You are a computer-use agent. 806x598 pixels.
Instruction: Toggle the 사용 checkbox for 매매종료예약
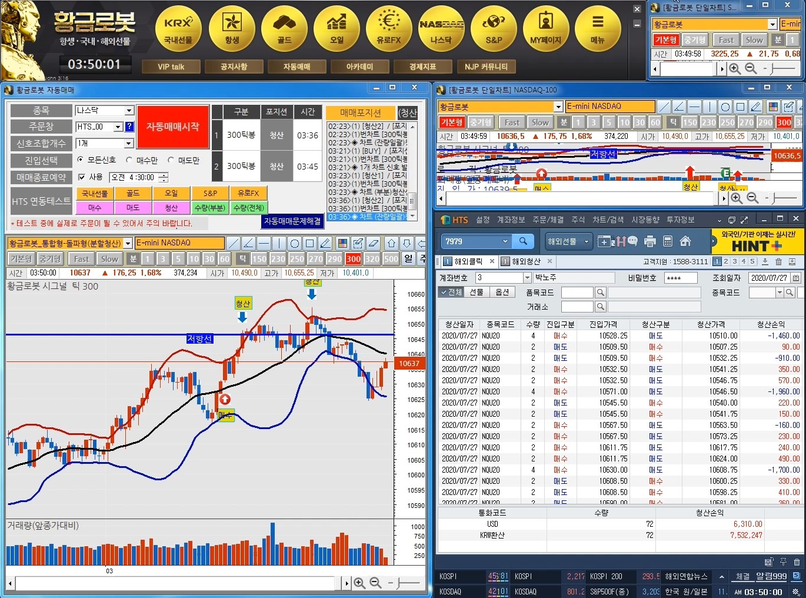coord(82,177)
